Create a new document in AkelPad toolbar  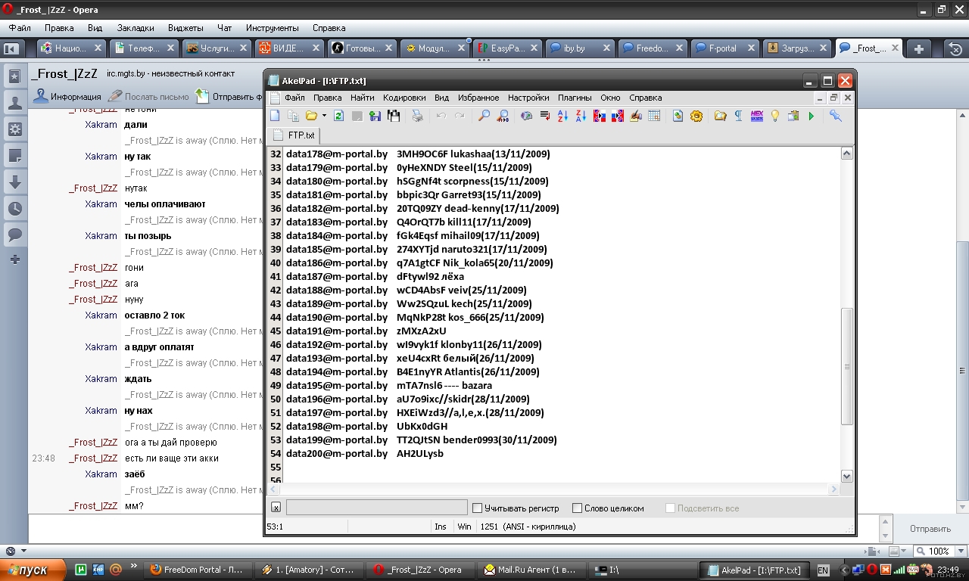pyautogui.click(x=275, y=116)
